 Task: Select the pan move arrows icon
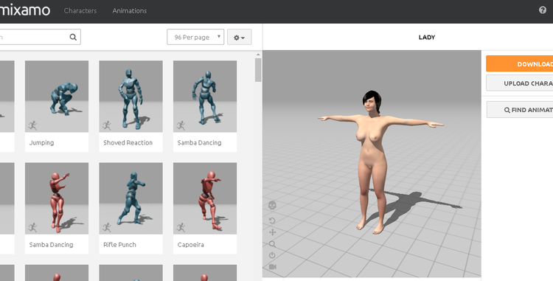272,232
